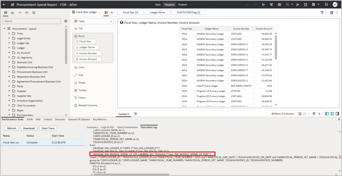Toggle the left data panel visibility

[327, 114]
